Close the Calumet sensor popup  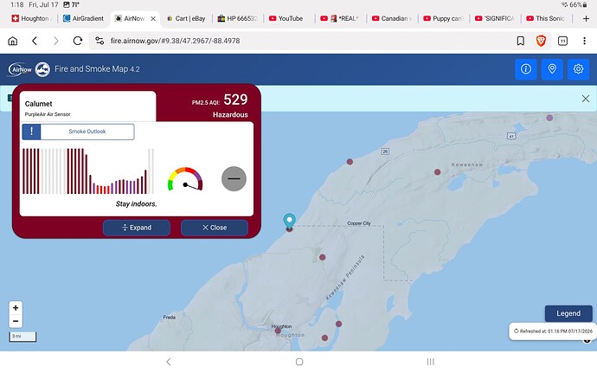215,228
